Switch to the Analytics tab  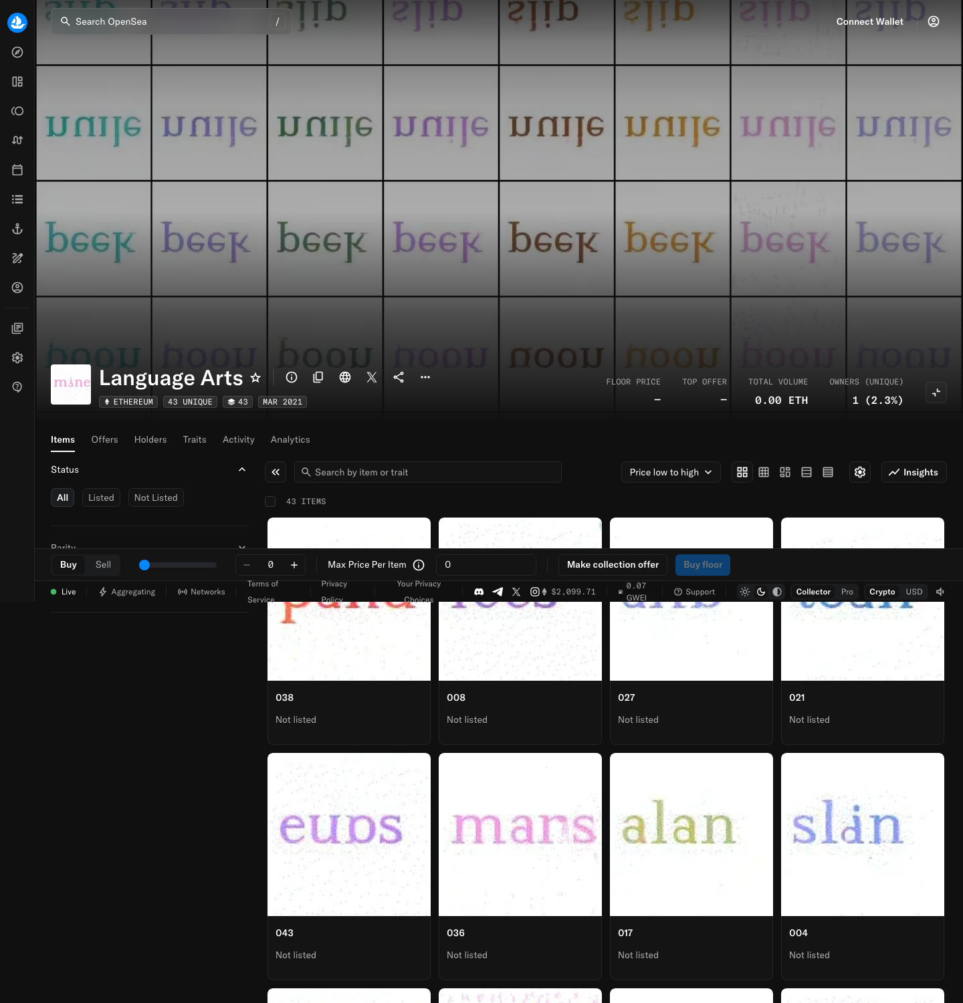290,439
